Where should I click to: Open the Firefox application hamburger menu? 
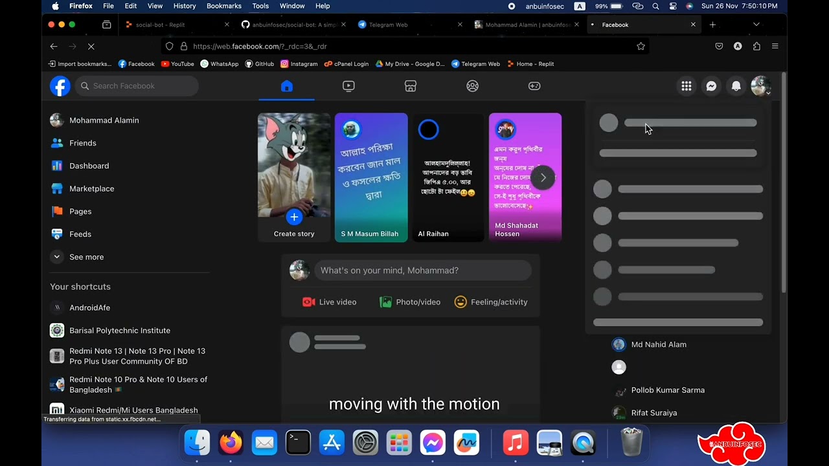click(x=775, y=47)
